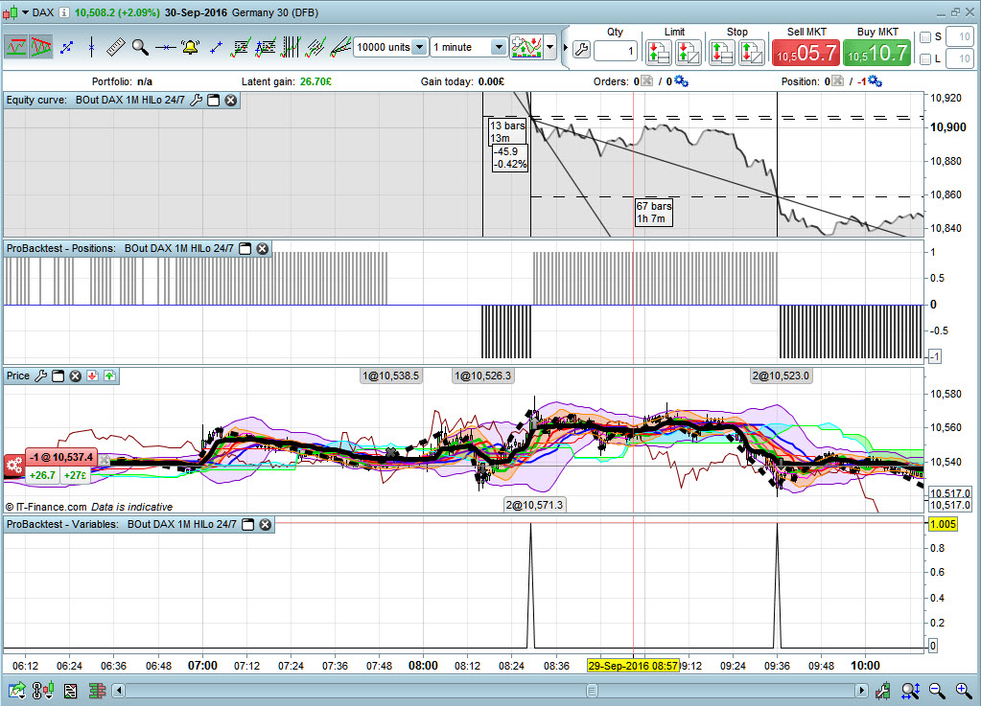
Task: Open Orders configuration blue gears icon
Action: (681, 81)
